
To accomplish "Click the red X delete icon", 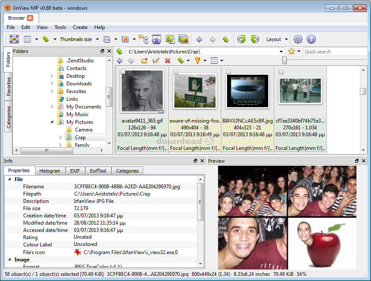I will click(x=168, y=61).
